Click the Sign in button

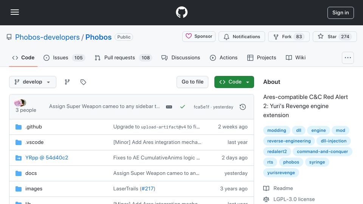pos(341,13)
